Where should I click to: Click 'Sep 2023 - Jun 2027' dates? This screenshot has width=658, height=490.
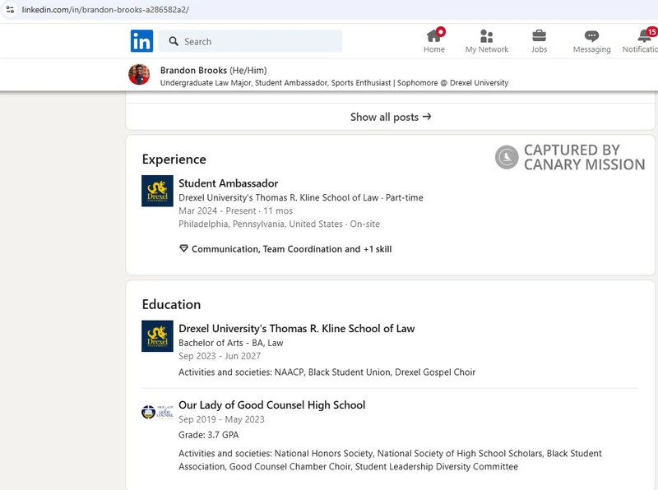coord(220,356)
